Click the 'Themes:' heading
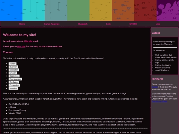This screenshot has height=134, width=179. 8,52
